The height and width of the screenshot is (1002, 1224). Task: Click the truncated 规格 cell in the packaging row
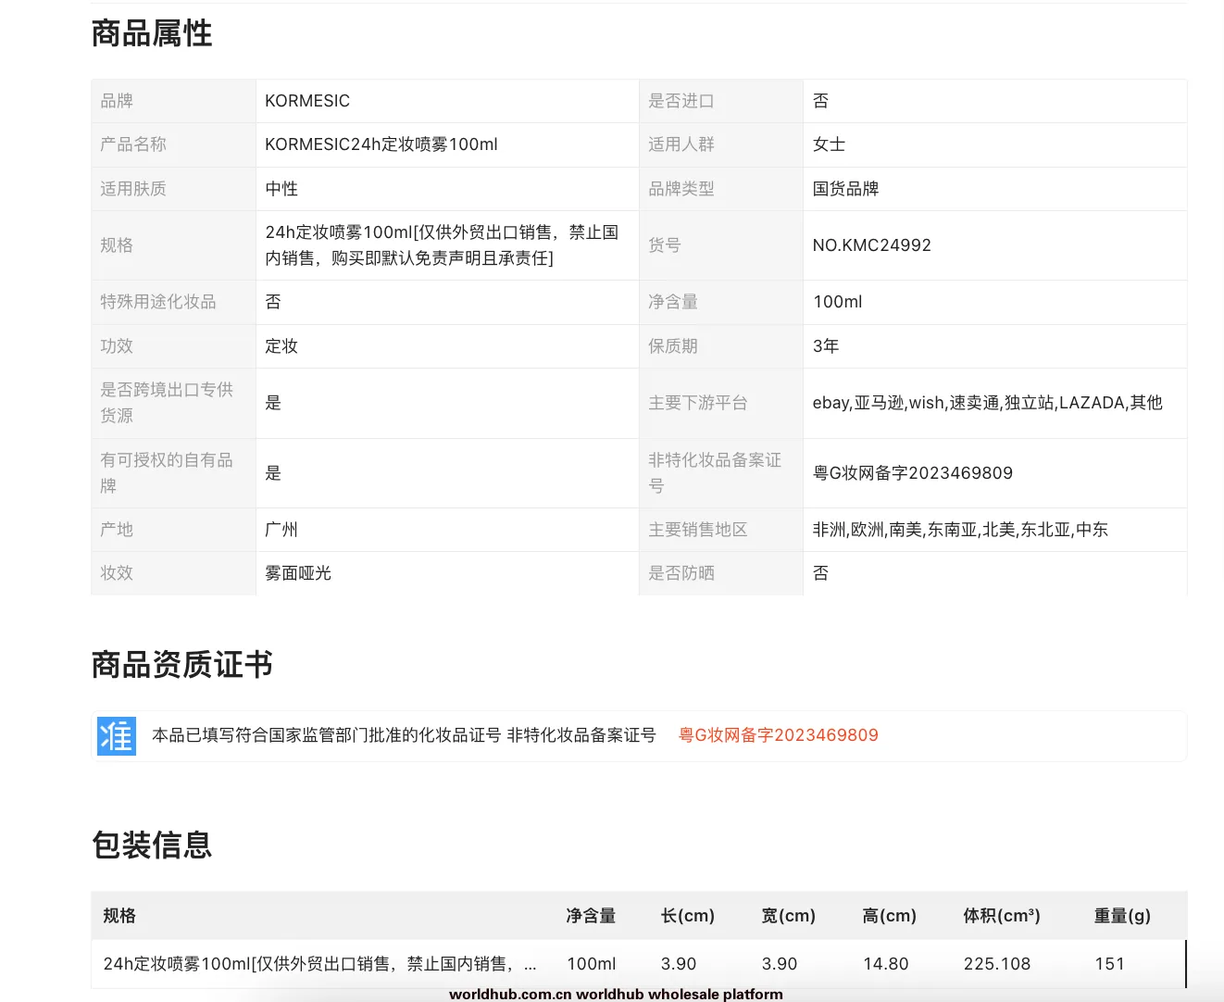[319, 964]
